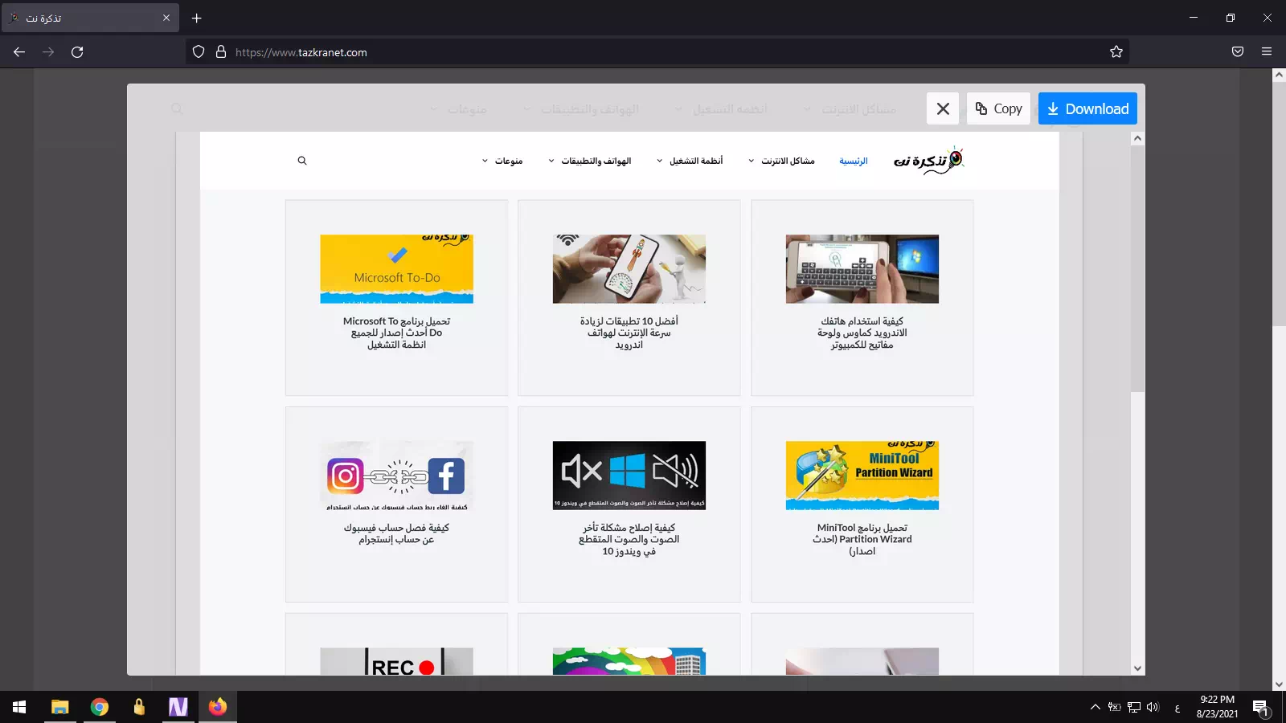Click the Copy screenshot button
The height and width of the screenshot is (723, 1286).
(x=998, y=108)
